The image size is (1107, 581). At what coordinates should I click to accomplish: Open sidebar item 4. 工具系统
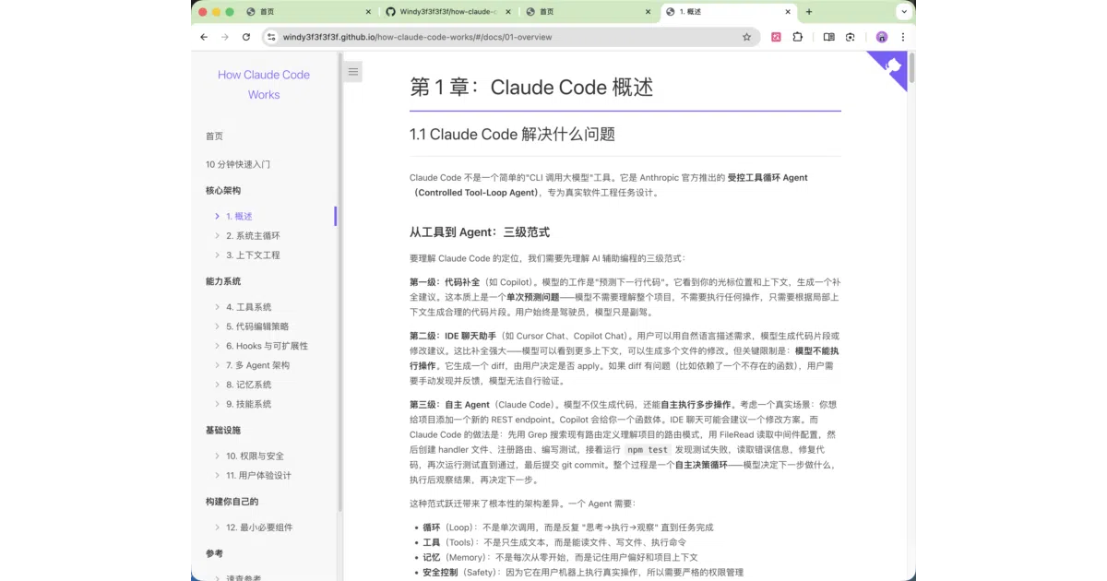coord(249,307)
